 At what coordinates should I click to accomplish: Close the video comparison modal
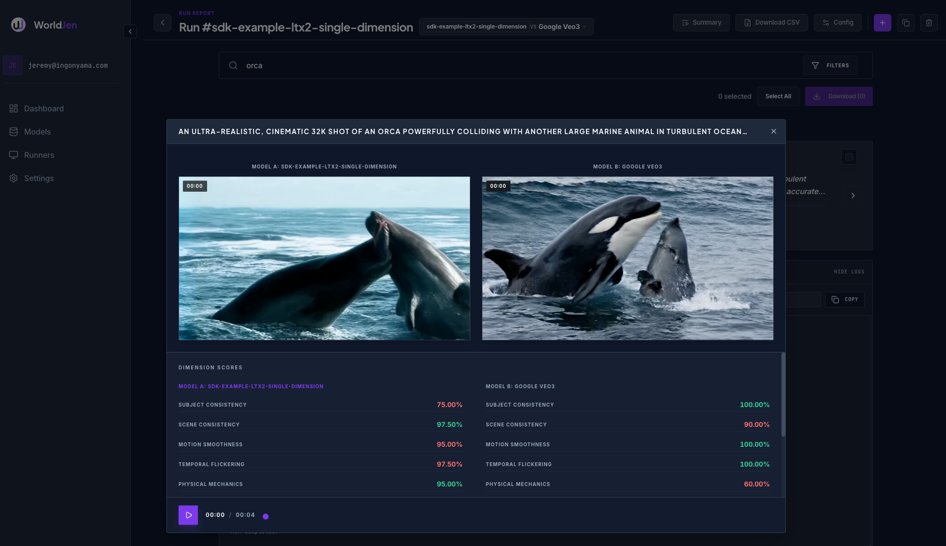[773, 132]
